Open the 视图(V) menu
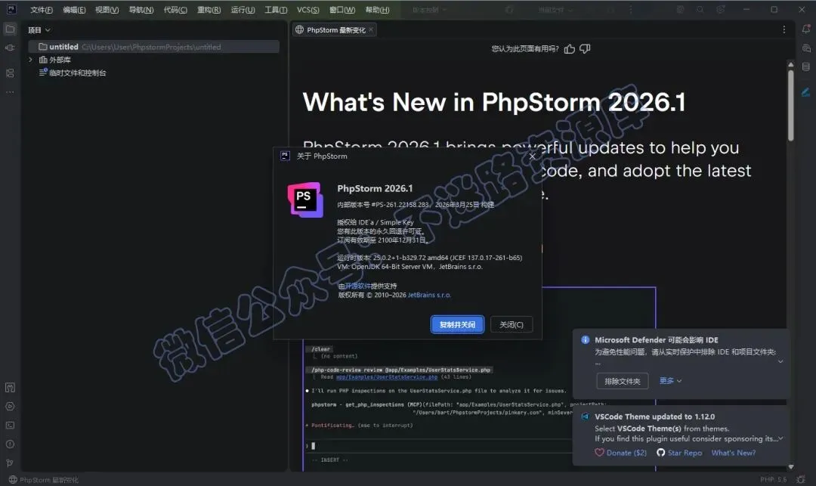This screenshot has height=486, width=816. point(107,10)
